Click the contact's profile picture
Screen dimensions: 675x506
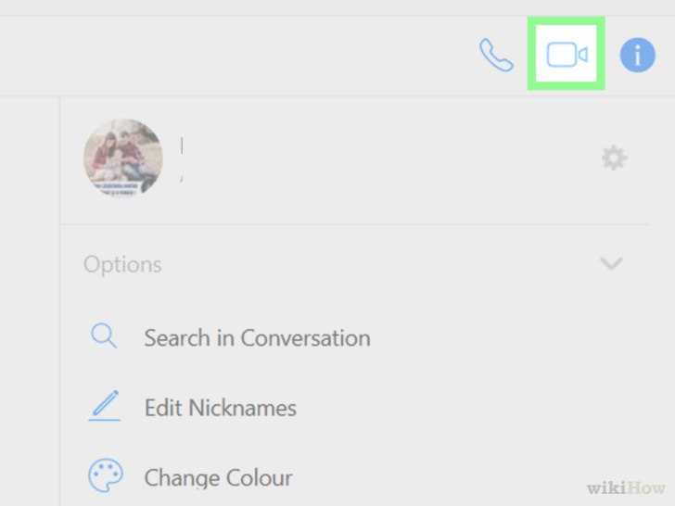pyautogui.click(x=123, y=158)
